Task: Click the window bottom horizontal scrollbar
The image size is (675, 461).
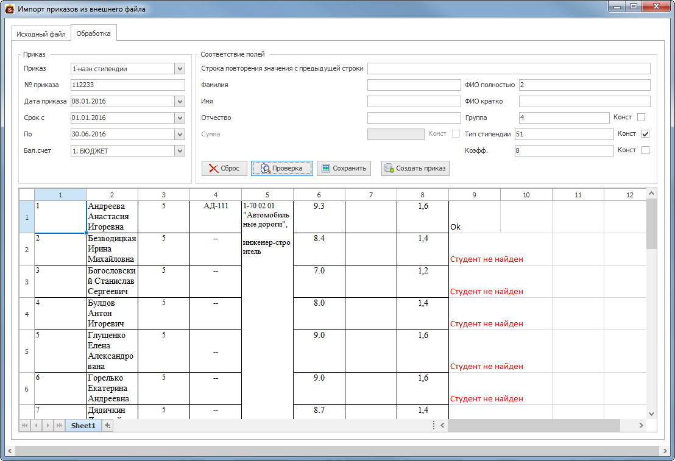Action: click(x=337, y=451)
